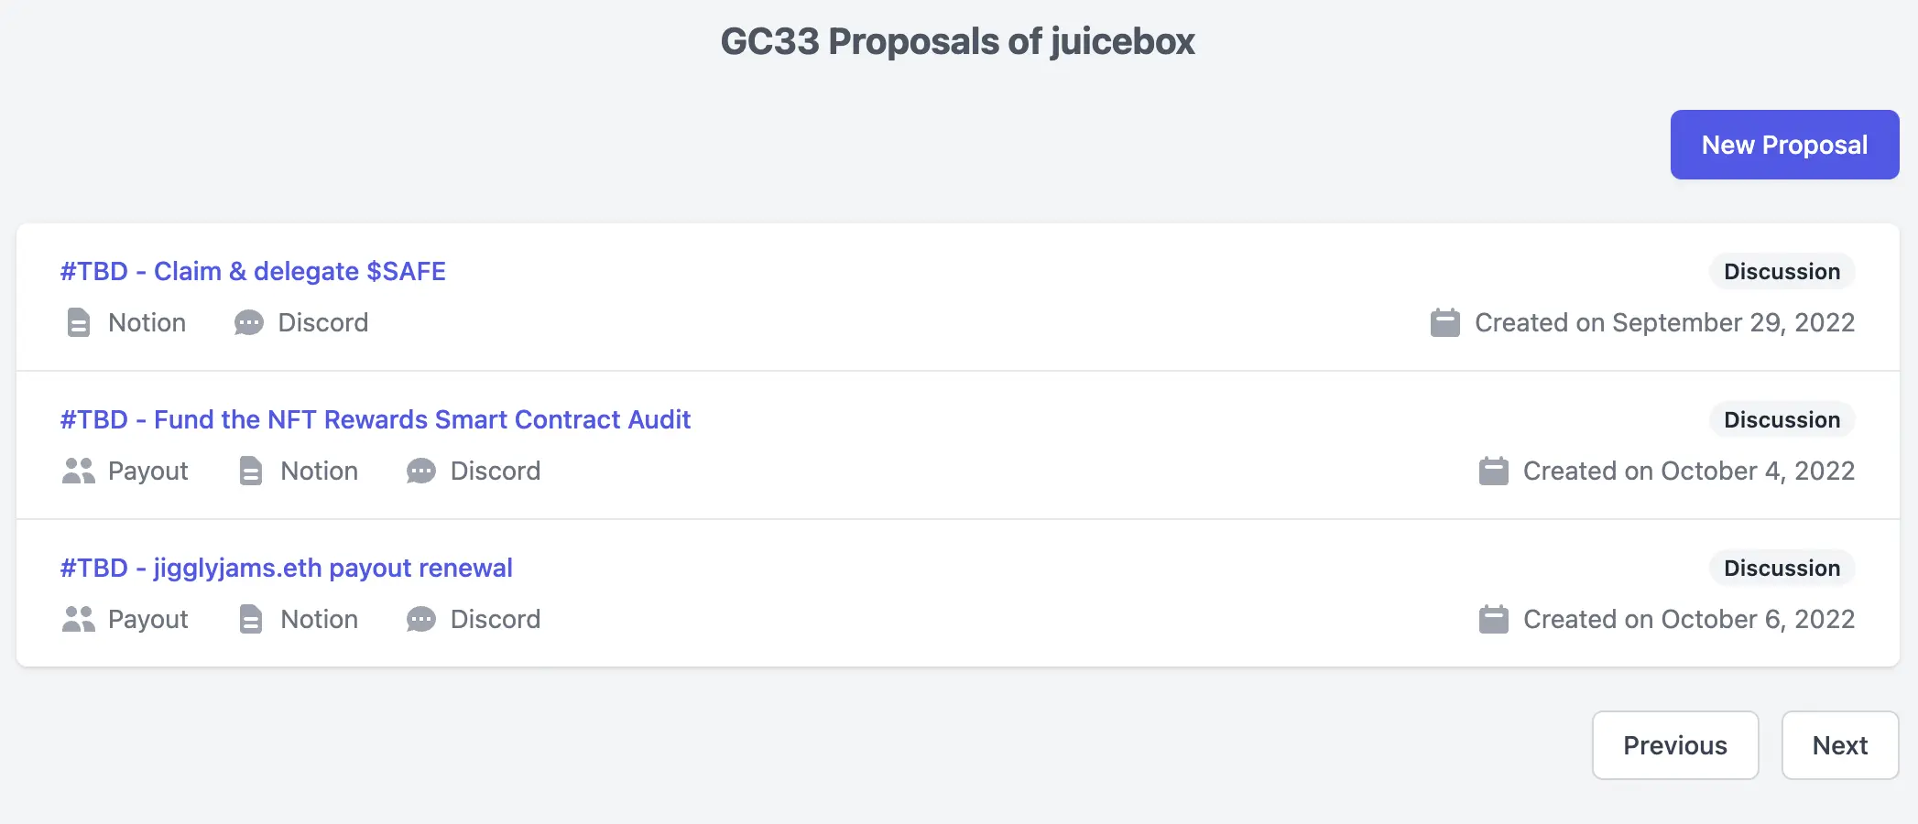The width and height of the screenshot is (1918, 824).
Task: Click the GC33 Proposals of juicebox heading
Action: tap(958, 41)
